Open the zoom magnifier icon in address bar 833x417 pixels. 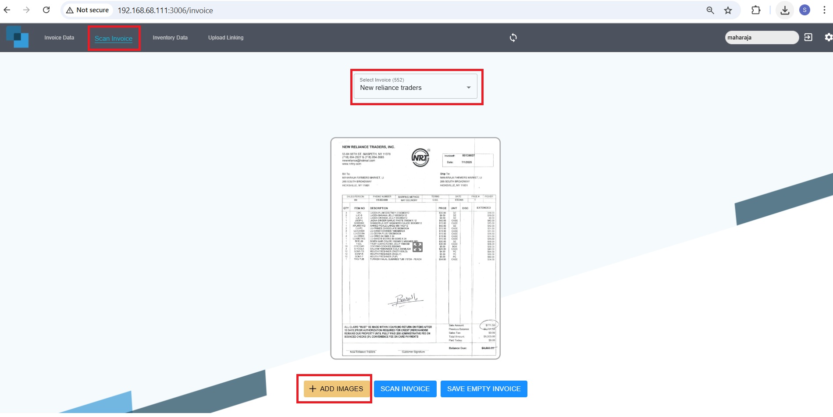point(710,10)
